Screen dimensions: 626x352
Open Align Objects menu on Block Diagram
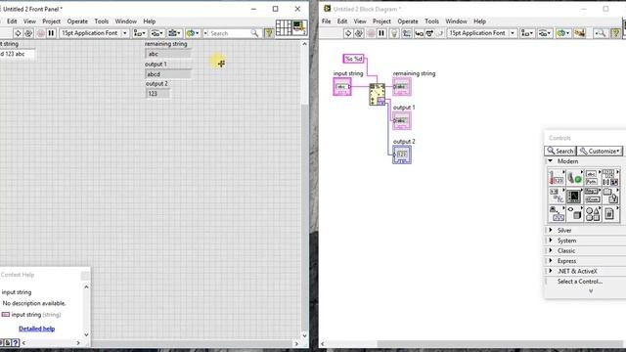point(527,33)
